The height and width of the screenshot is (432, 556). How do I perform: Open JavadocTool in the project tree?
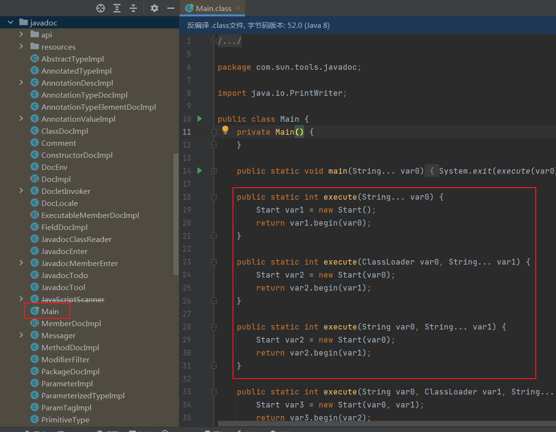point(63,287)
